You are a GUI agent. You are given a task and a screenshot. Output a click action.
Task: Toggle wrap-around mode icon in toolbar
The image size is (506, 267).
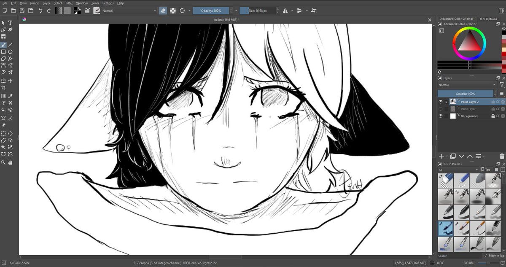(314, 11)
